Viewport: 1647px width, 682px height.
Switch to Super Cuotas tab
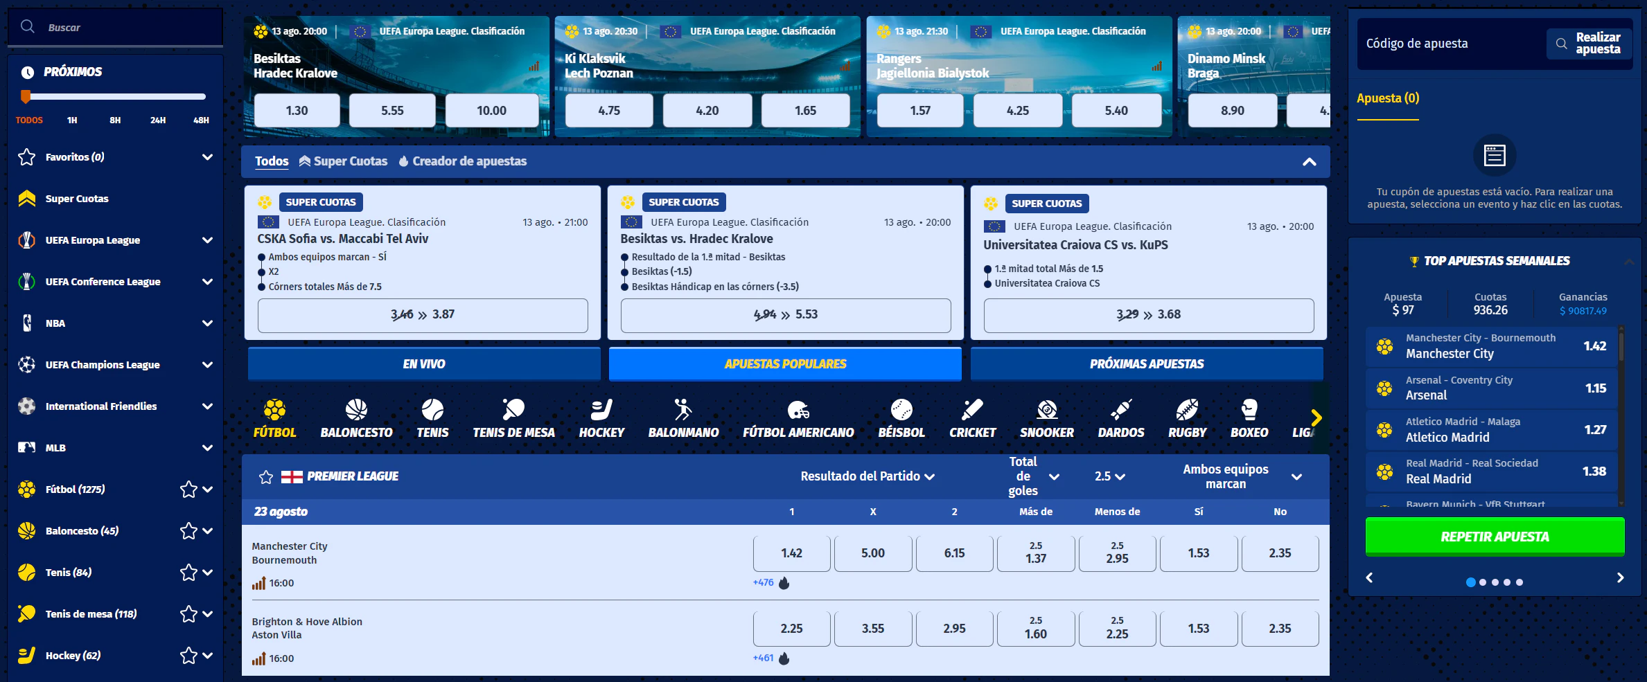click(x=343, y=161)
